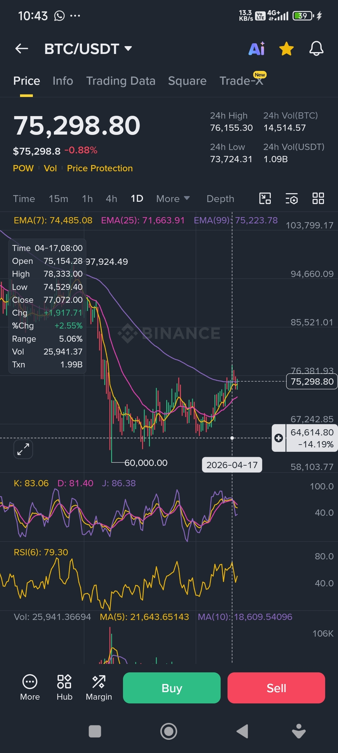Image resolution: width=338 pixels, height=753 pixels.
Task: Select the Price tab
Action: [x=27, y=81]
